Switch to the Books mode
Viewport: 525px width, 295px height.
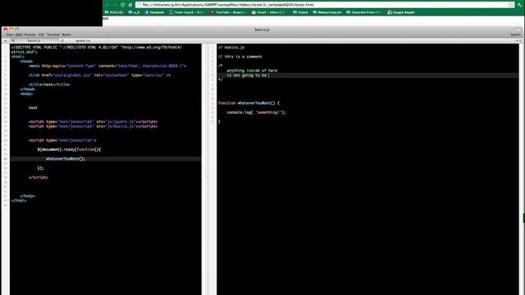[x=66, y=34]
